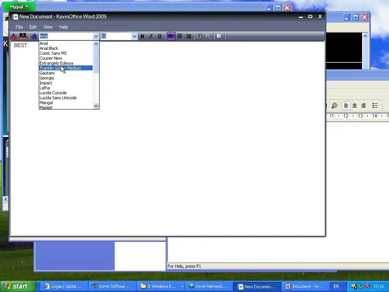Switch to Kevin Network taskbar item

(209, 287)
